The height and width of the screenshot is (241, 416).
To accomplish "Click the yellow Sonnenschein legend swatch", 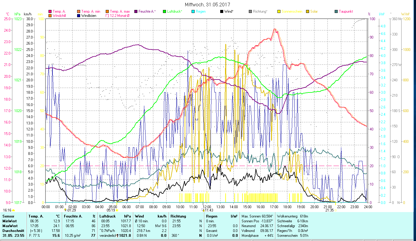I will point(279,11).
